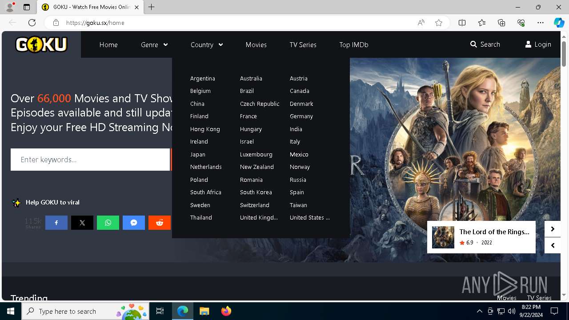Click the GOKU site logo
569x320 pixels.
(41, 44)
